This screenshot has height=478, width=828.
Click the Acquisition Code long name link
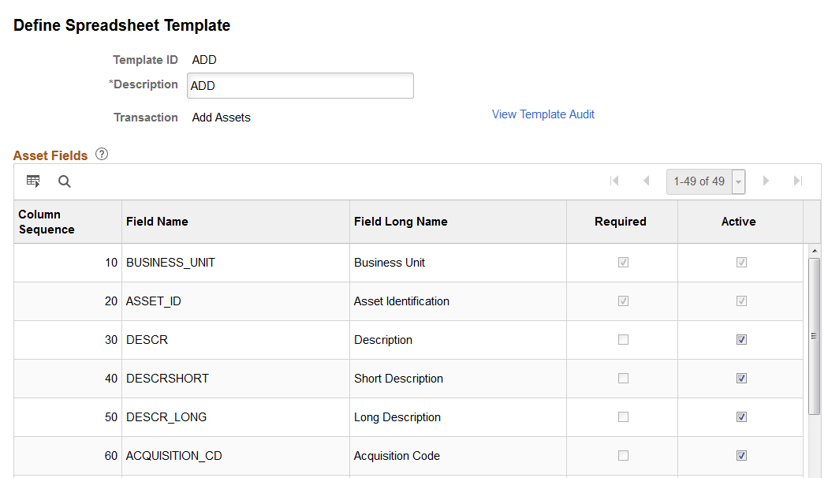tap(397, 455)
